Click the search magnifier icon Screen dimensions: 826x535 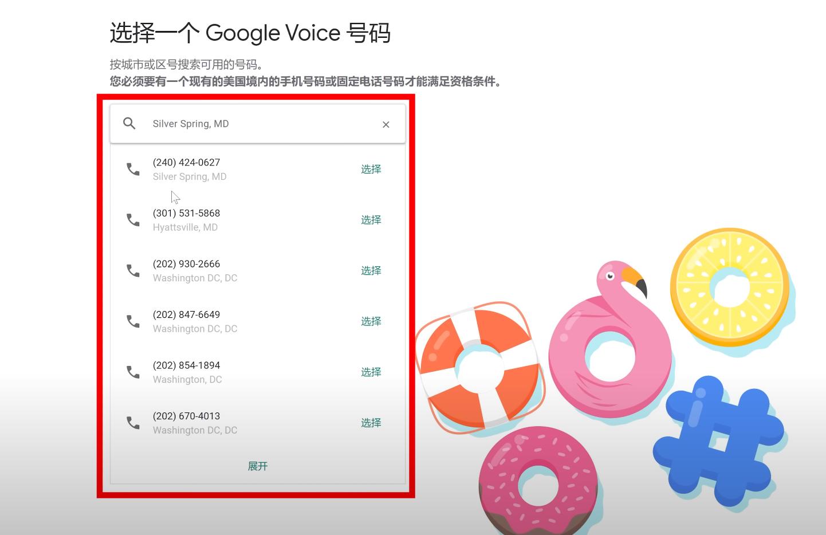point(129,123)
